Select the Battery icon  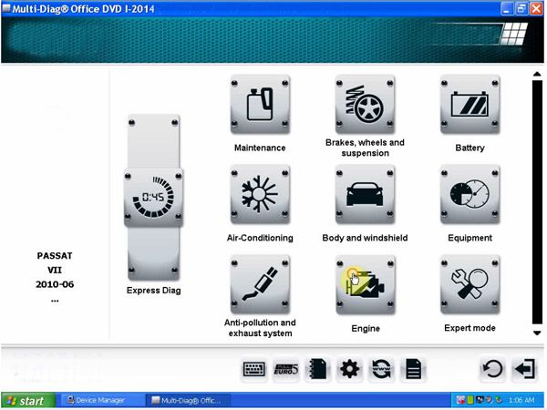click(x=470, y=104)
